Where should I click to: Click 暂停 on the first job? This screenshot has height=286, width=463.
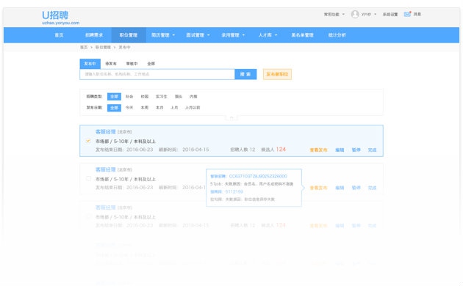click(x=356, y=150)
